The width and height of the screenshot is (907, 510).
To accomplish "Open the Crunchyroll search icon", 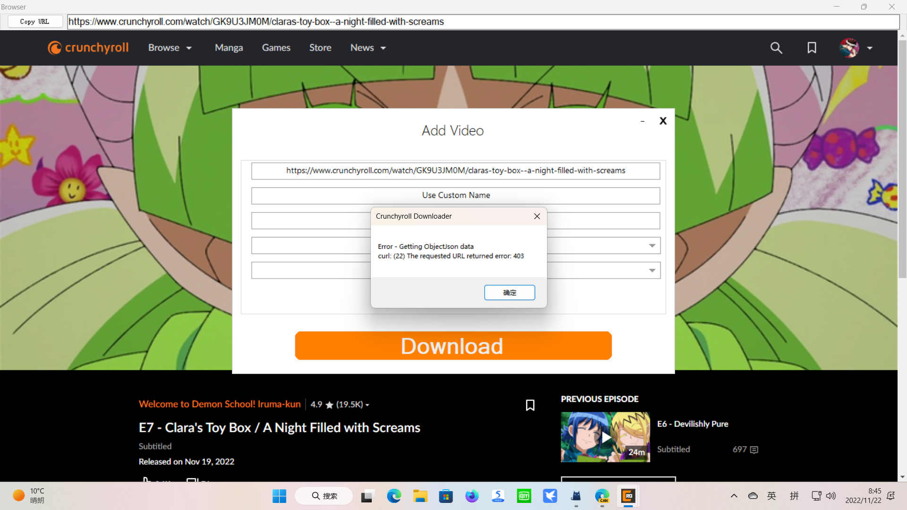I will click(x=776, y=48).
